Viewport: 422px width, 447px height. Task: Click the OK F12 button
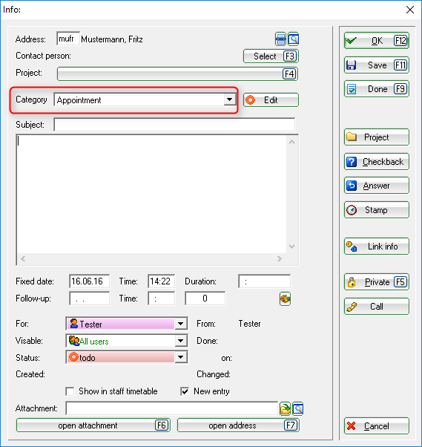coord(377,41)
